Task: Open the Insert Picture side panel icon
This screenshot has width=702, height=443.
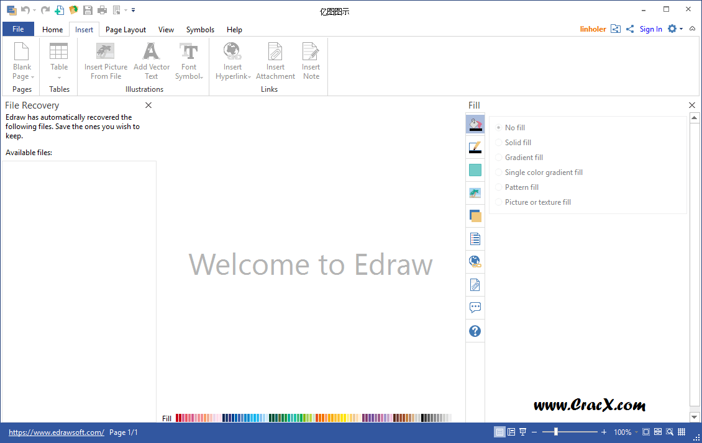Action: tap(475, 193)
